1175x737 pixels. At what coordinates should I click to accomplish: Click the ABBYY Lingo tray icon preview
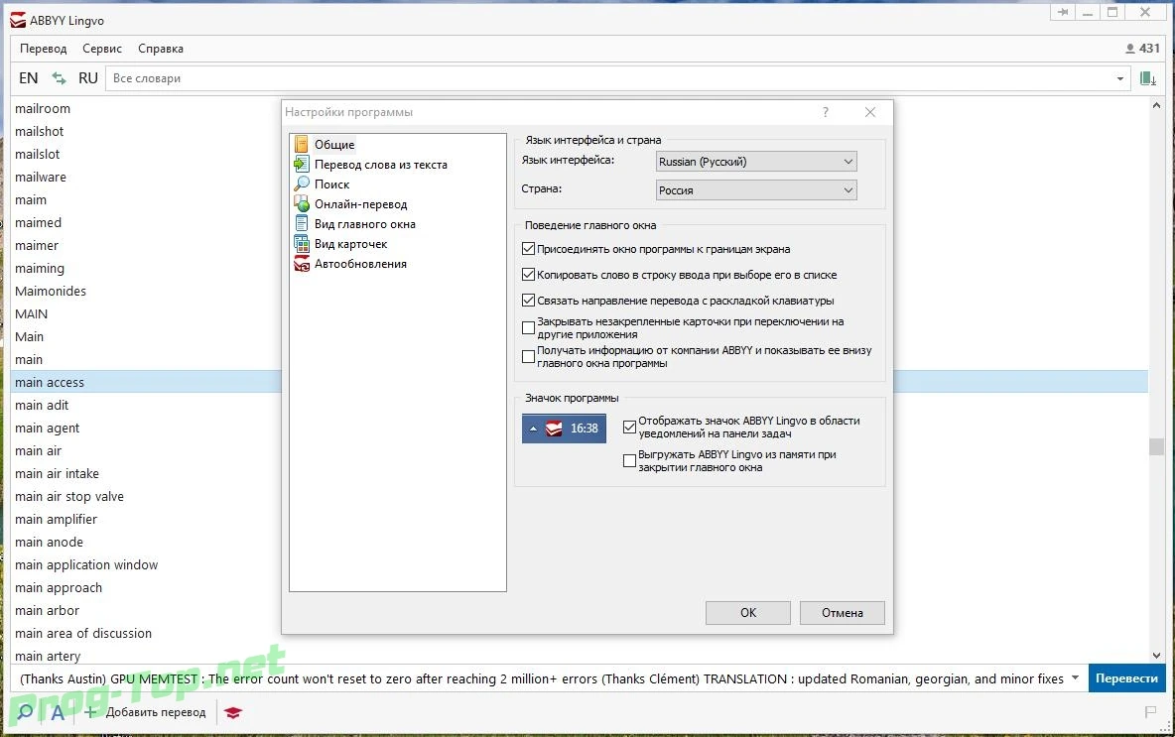(x=554, y=429)
